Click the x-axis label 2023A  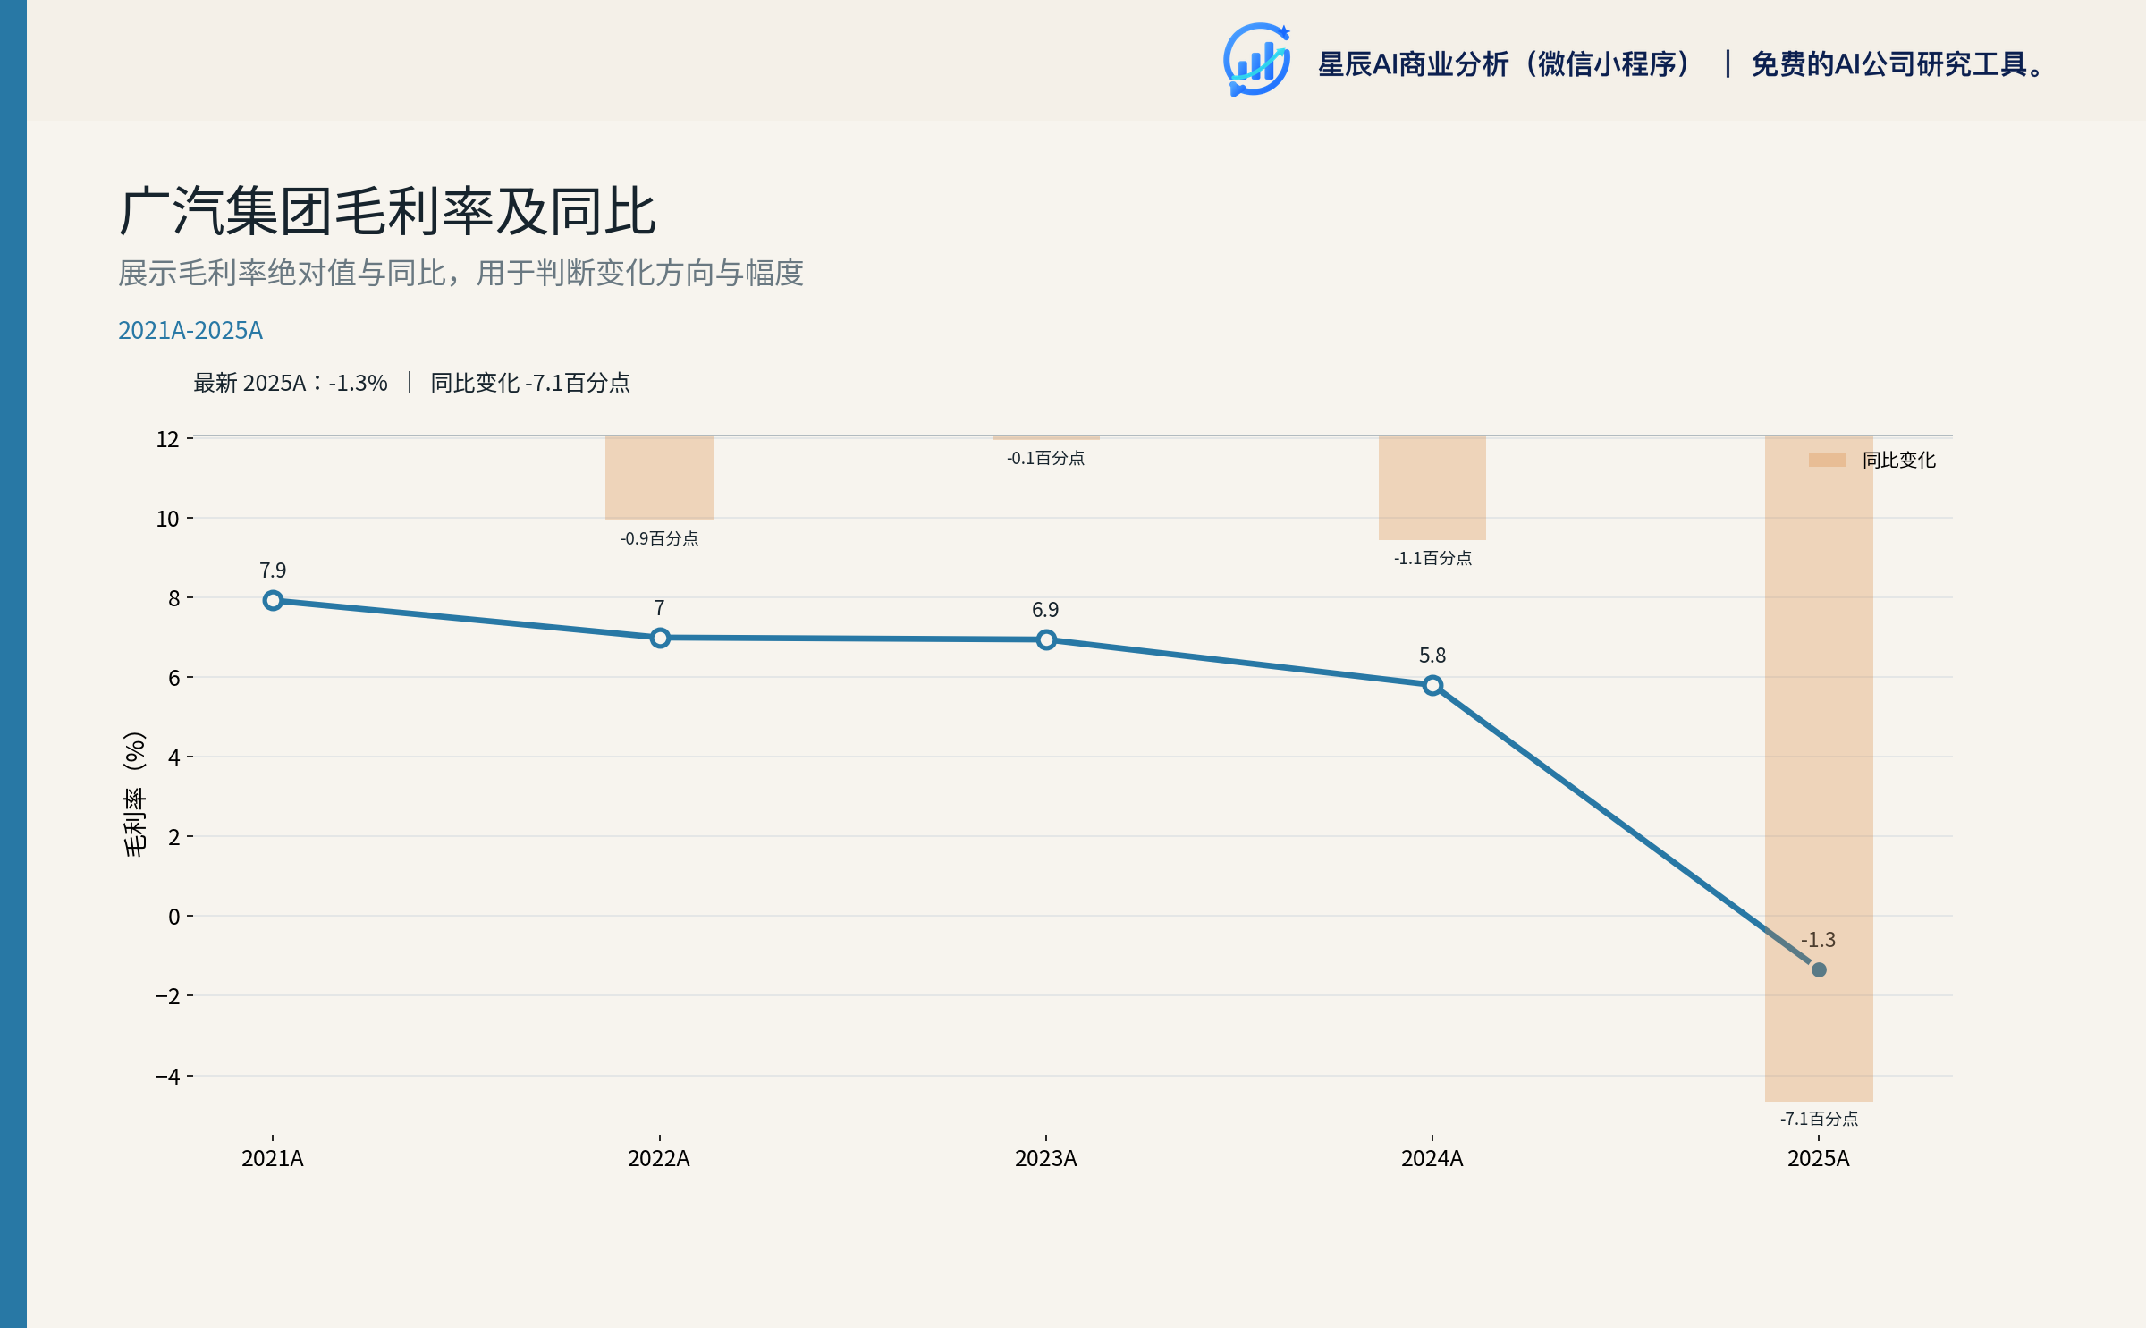[x=1046, y=1159]
